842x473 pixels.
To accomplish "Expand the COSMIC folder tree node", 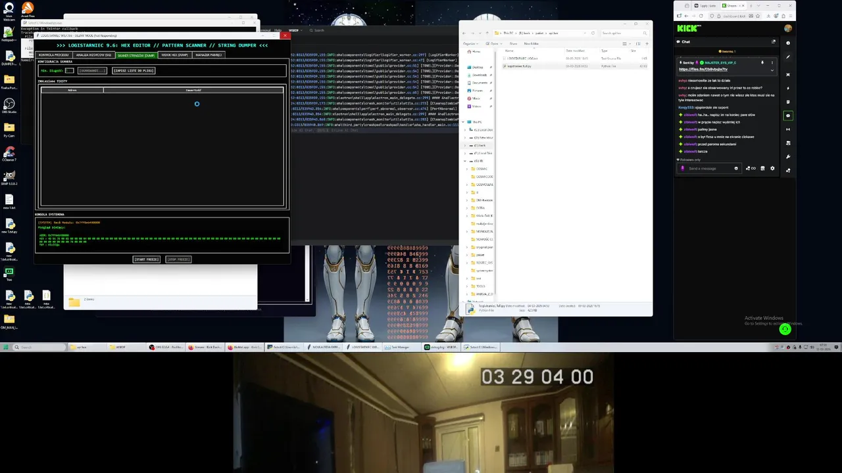I will 467,169.
